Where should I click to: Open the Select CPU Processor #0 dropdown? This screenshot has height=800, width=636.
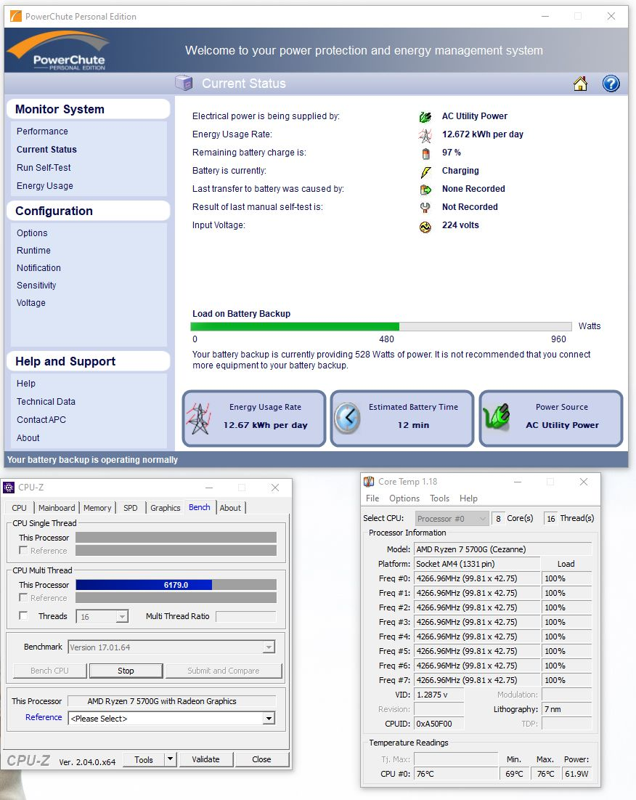(x=452, y=518)
